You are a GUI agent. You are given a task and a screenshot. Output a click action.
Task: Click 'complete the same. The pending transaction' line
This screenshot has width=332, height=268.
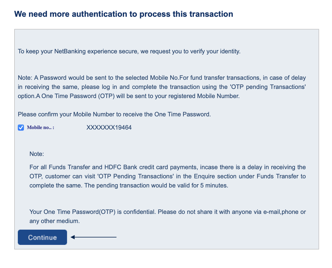point(129,186)
